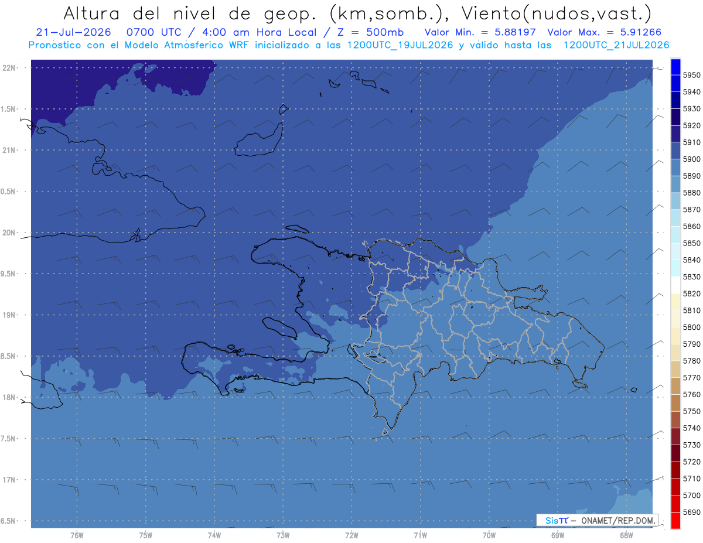Click the legend swatch between 5760 and 5750
The height and width of the screenshot is (543, 703).
[675, 402]
